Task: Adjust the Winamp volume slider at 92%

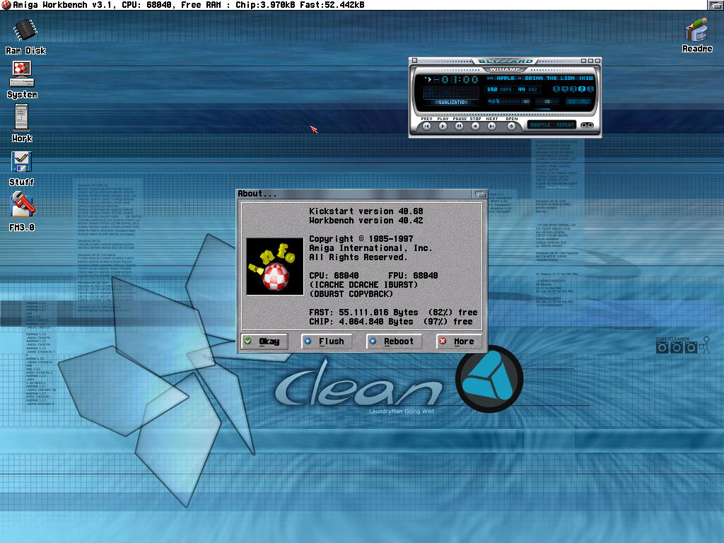Action: click(x=509, y=101)
